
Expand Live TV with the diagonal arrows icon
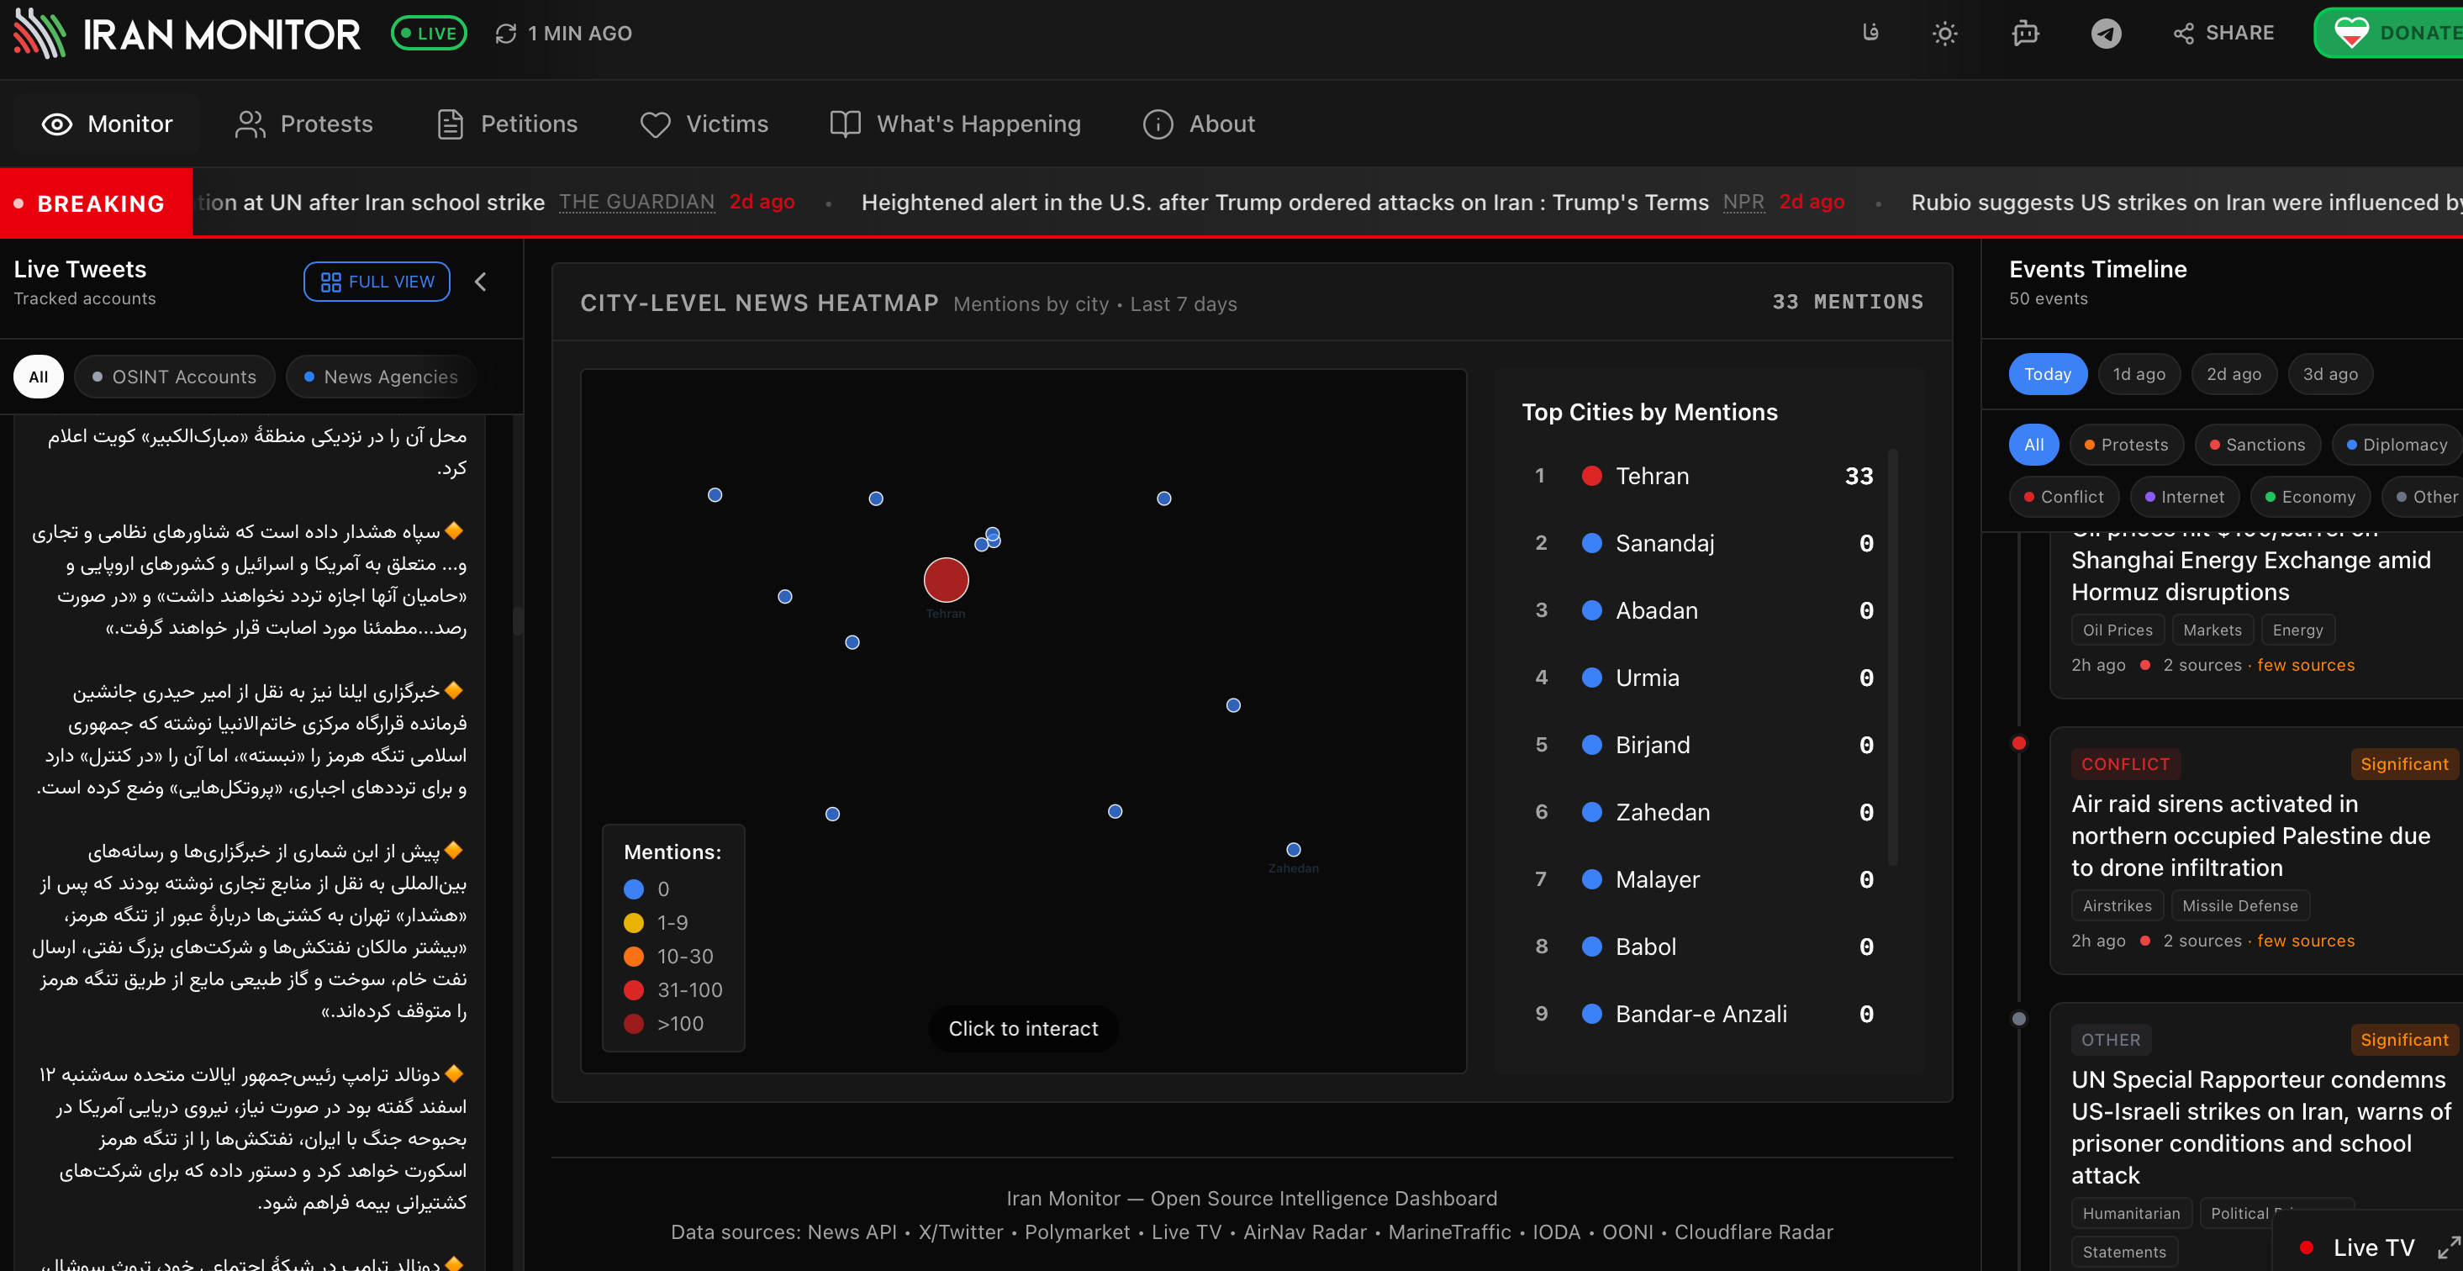click(2448, 1247)
